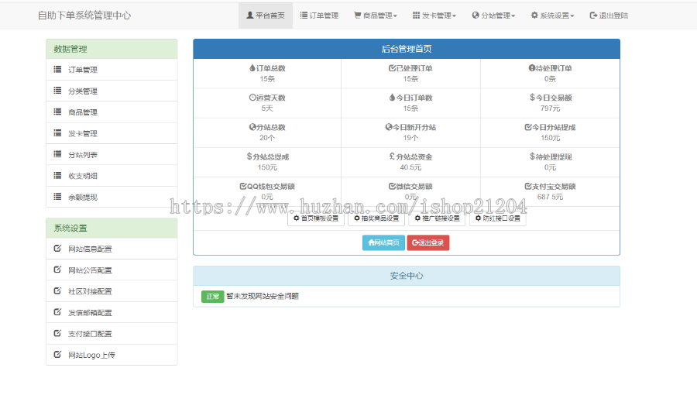Click the 自助下单系统管理中心 brand title
The image size is (697, 409).
tap(84, 15)
